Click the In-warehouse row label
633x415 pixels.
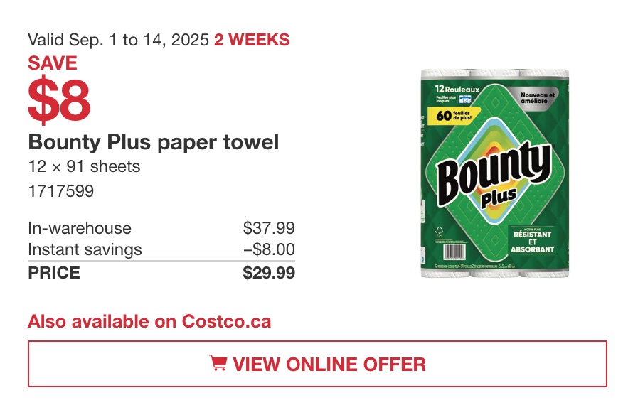80,228
